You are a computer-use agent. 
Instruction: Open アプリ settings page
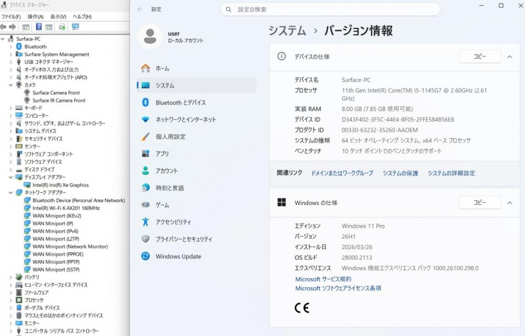197,154
